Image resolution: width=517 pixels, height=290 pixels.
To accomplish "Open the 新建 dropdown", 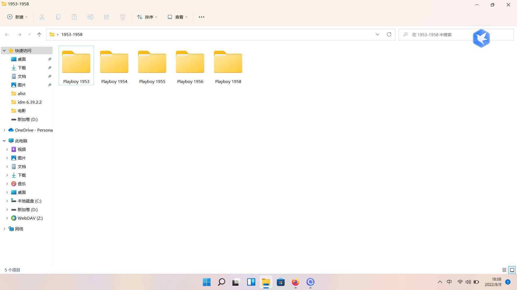I will coord(18,17).
